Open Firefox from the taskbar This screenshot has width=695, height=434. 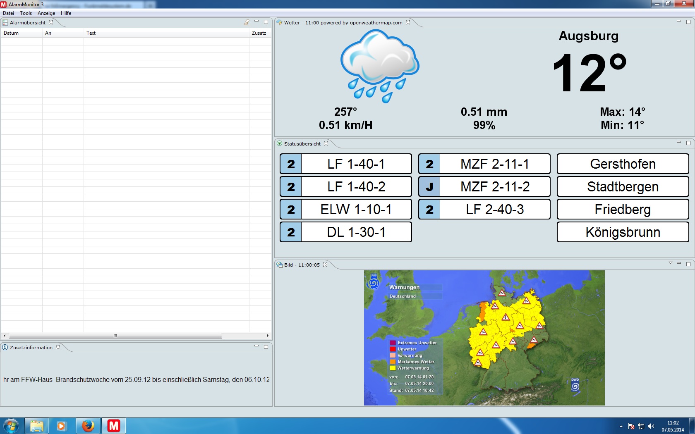click(88, 425)
